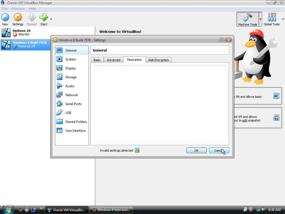Screen dimensions: 285x214
Task: Switch to the Advanced tab
Action: [114, 60]
